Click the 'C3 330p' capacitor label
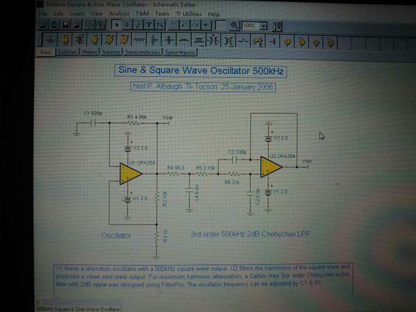Image resolution: width=416 pixels, height=312 pixels. (237, 152)
